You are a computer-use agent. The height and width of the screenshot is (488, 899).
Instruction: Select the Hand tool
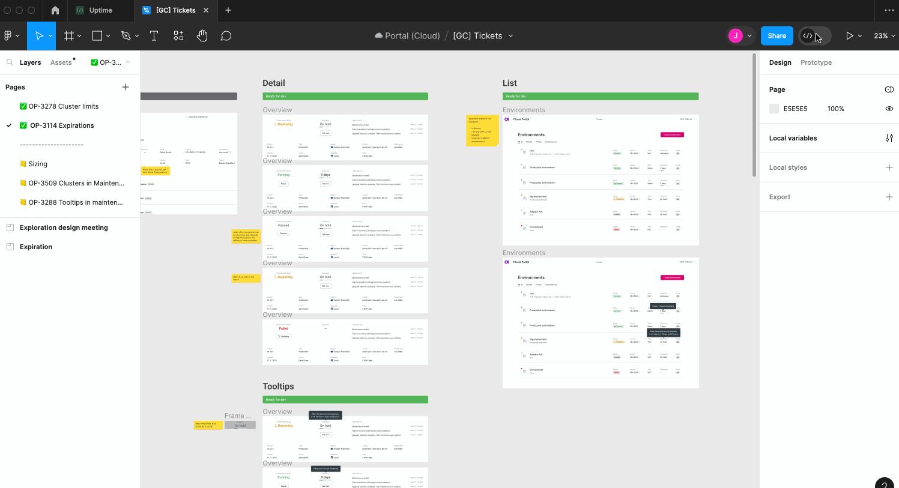(202, 36)
